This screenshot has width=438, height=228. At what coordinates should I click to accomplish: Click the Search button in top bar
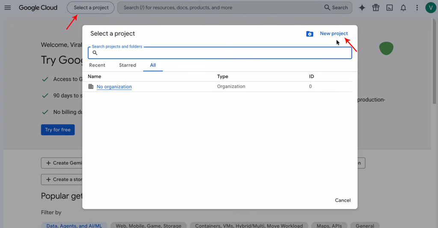336,8
